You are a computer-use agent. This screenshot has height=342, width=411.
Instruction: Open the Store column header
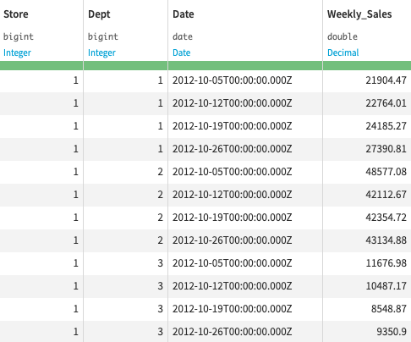click(x=16, y=14)
